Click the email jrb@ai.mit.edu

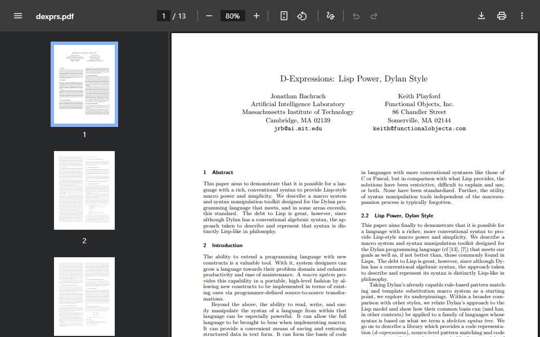(x=298, y=129)
